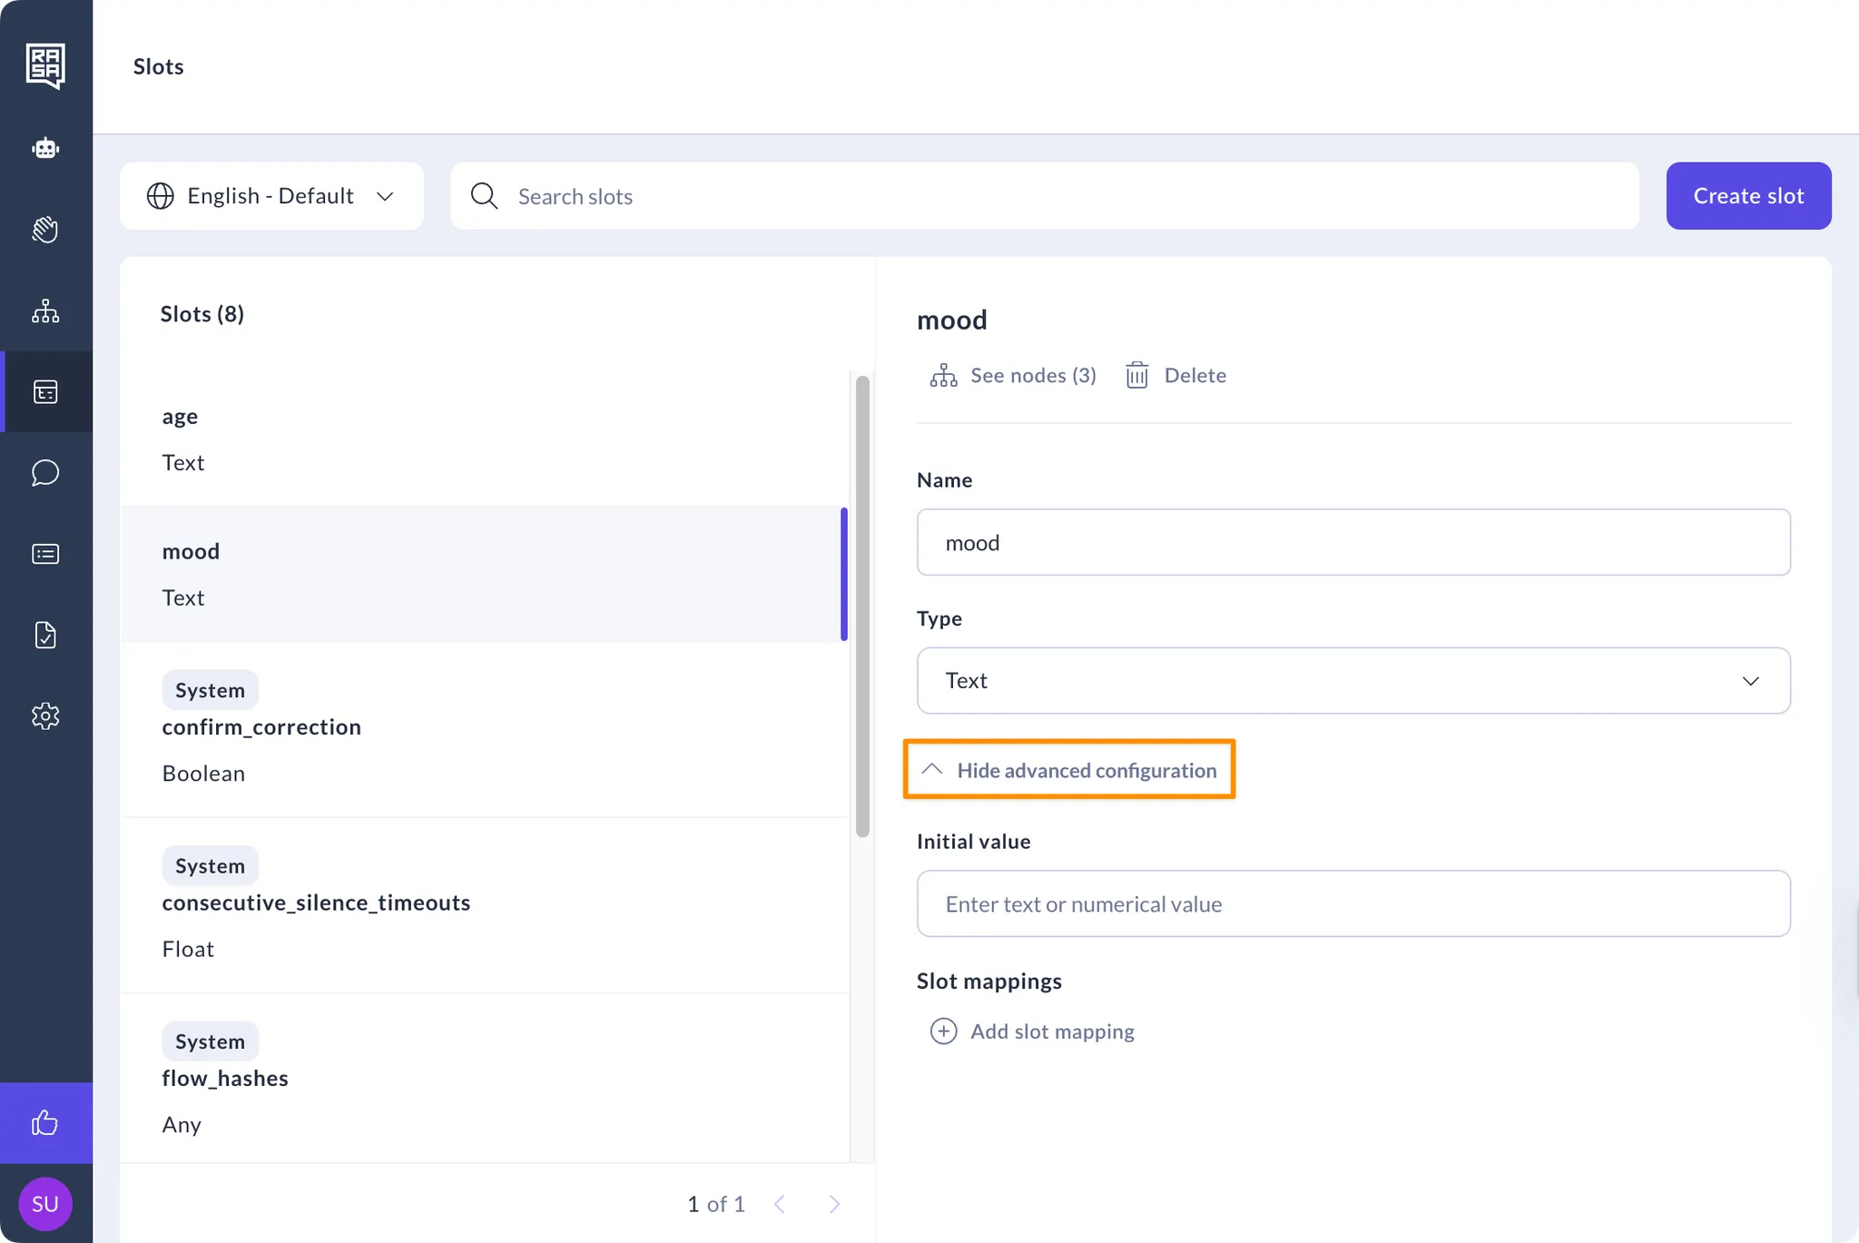Open the robot assistant sidebar icon

45,148
